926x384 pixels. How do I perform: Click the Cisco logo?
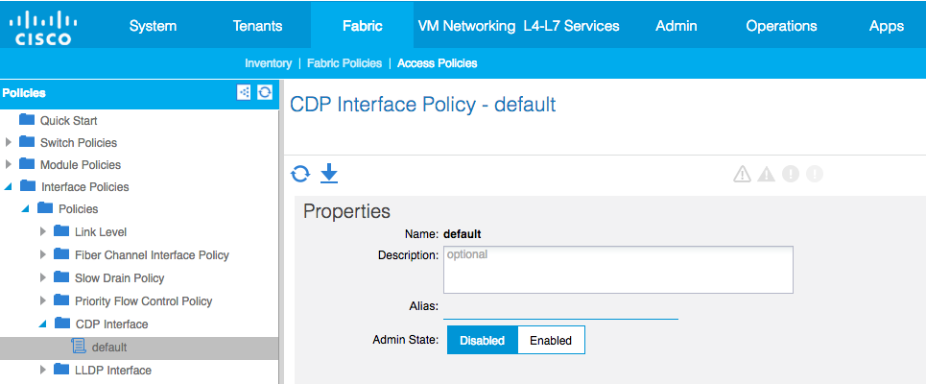[43, 29]
